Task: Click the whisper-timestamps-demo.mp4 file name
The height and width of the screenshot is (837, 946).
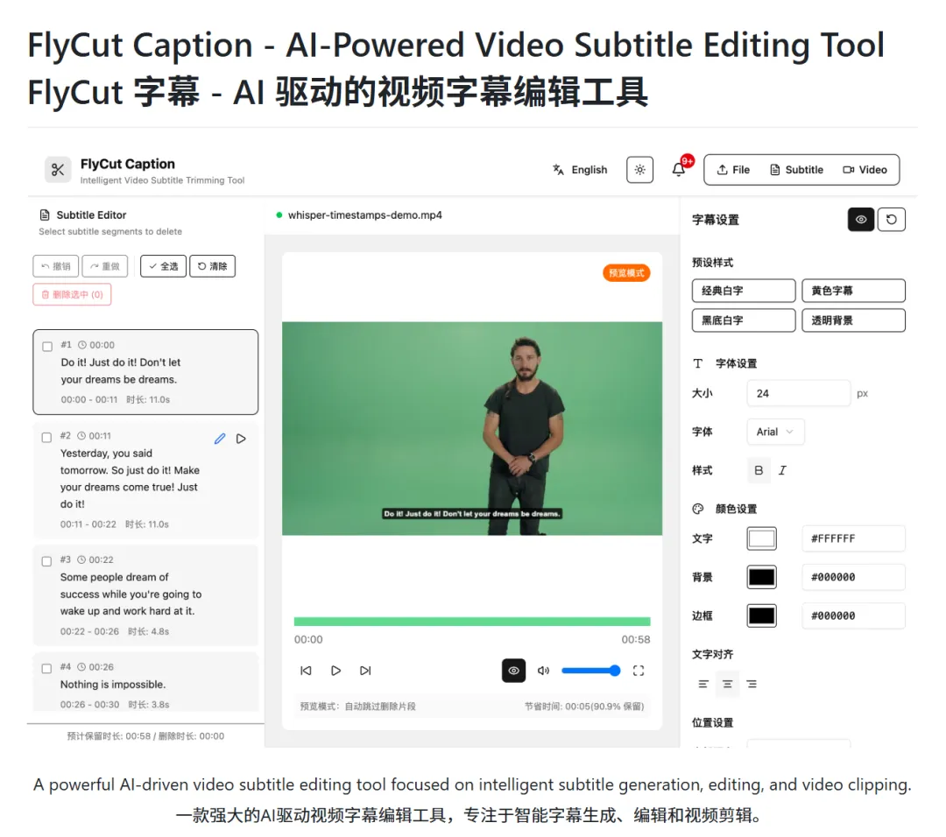Action: click(365, 215)
